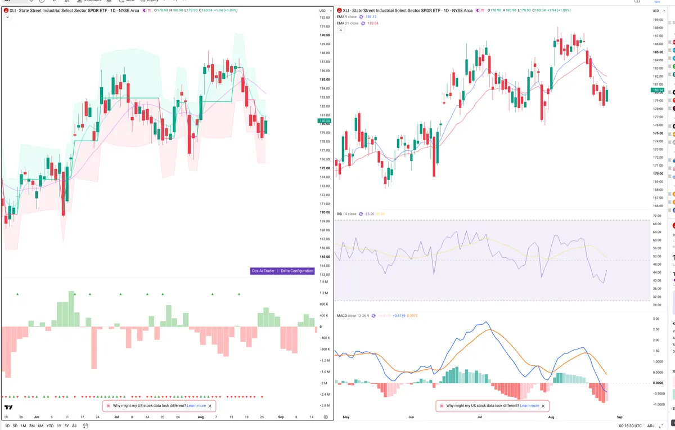Click the Delta Configuration label

[297, 271]
